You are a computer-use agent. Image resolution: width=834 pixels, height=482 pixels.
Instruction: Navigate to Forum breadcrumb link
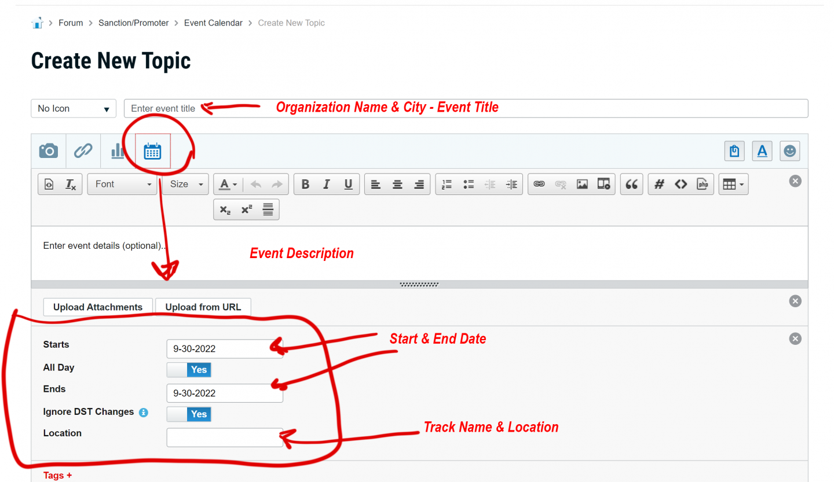[x=71, y=23]
